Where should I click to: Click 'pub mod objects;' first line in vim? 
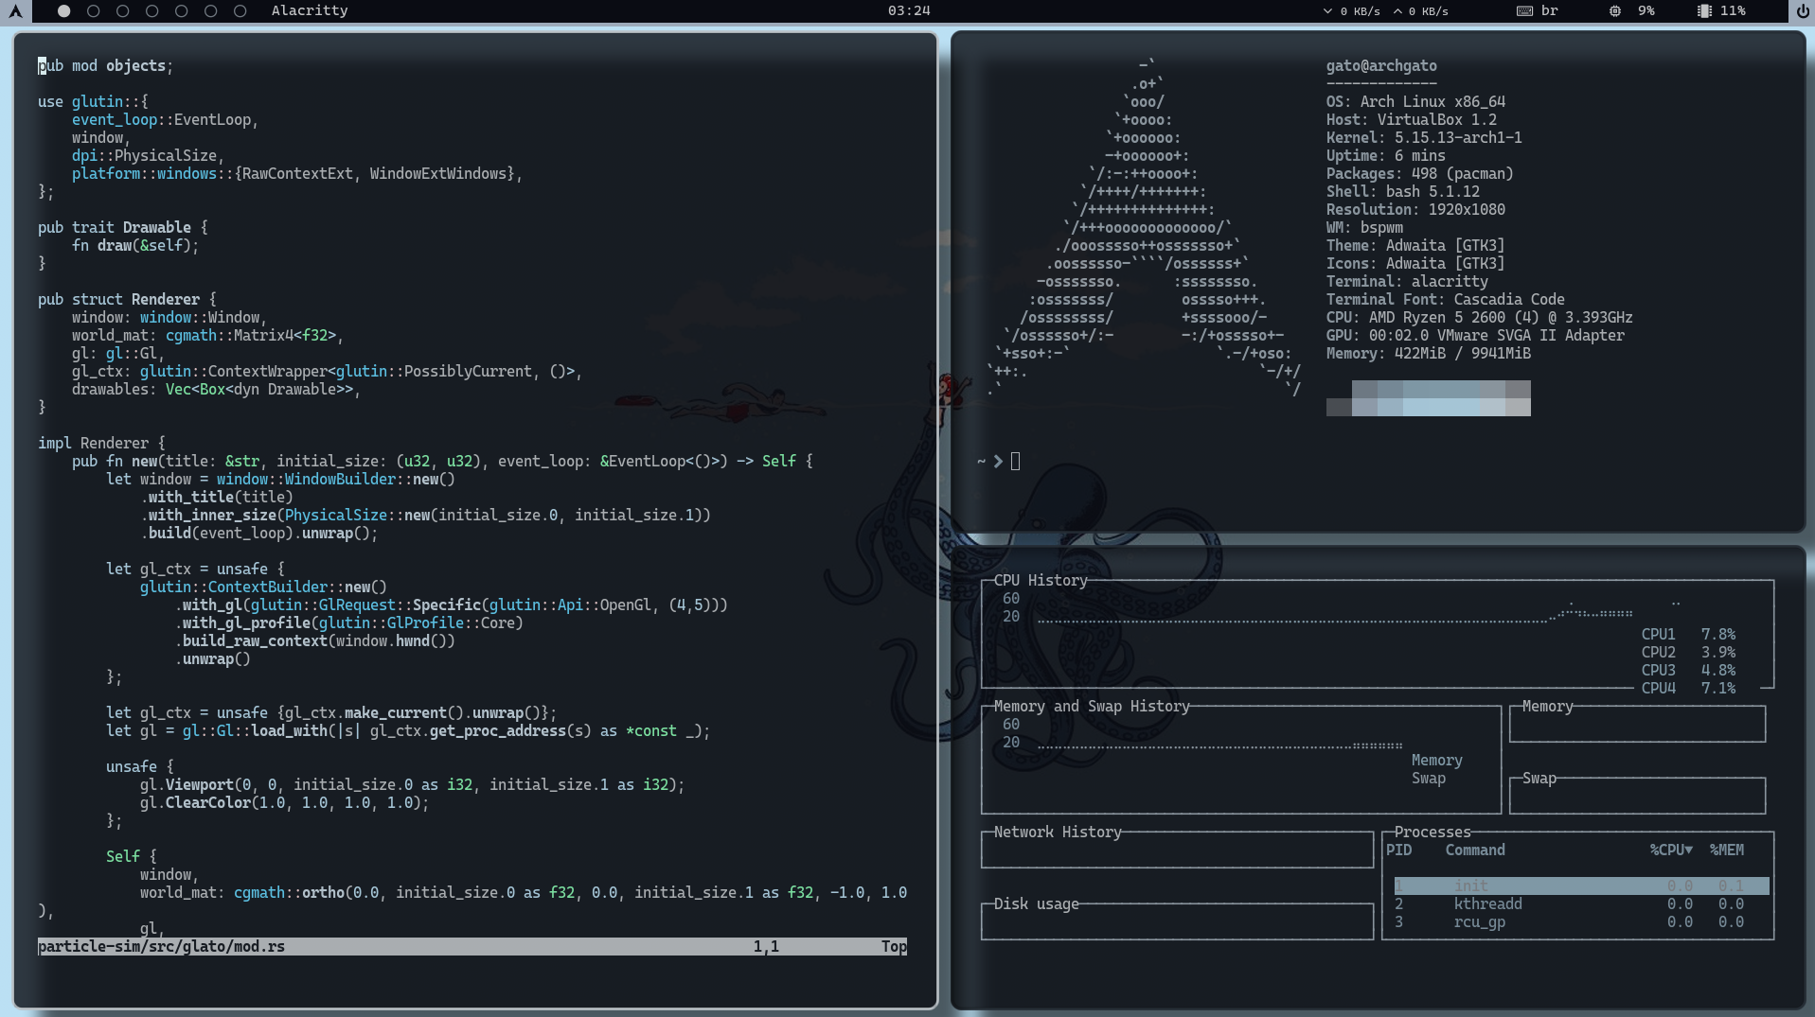click(x=105, y=65)
